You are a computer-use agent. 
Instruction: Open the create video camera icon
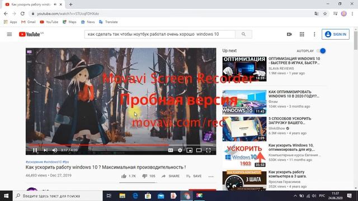coord(289,34)
